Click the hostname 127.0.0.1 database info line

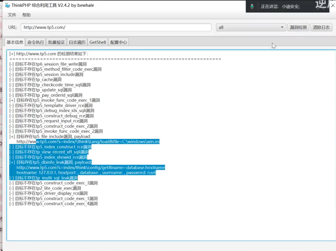pyautogui.click(x=86, y=173)
